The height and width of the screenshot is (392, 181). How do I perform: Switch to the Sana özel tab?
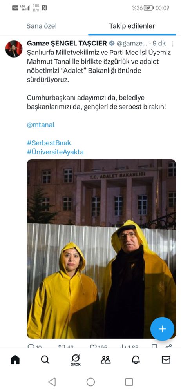coord(42,26)
